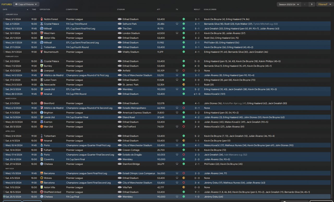The width and height of the screenshot is (334, 202).
Task: Go to the next season arrow
Action: click(x=312, y=4)
